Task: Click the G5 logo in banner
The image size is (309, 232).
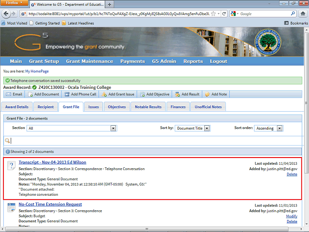Action: [31, 42]
